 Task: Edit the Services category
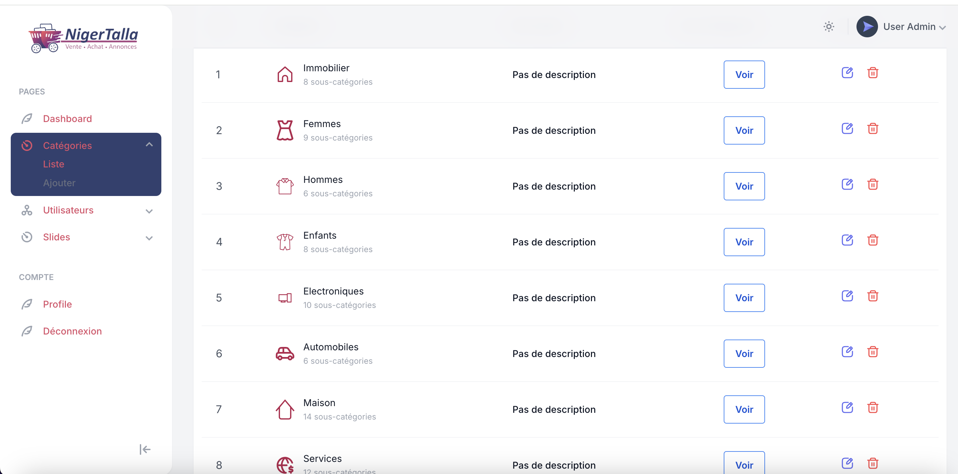[847, 463]
